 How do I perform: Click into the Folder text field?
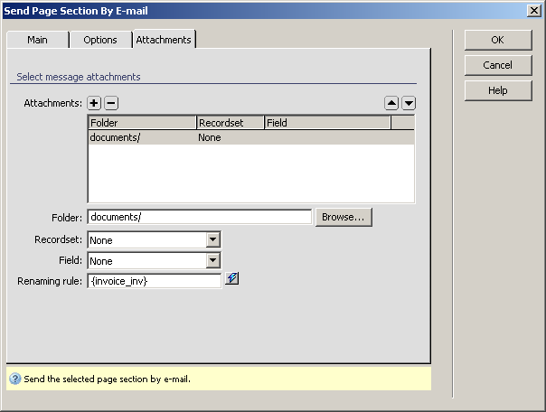pyautogui.click(x=199, y=217)
